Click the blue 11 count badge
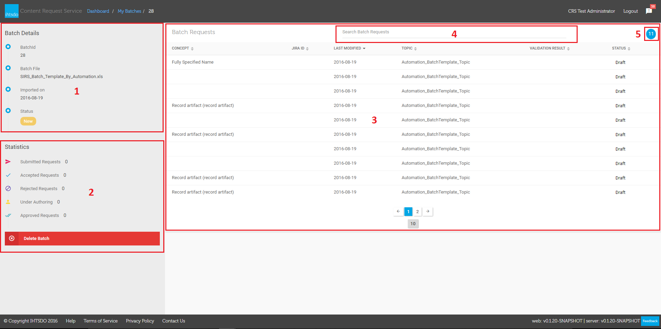 pyautogui.click(x=651, y=34)
